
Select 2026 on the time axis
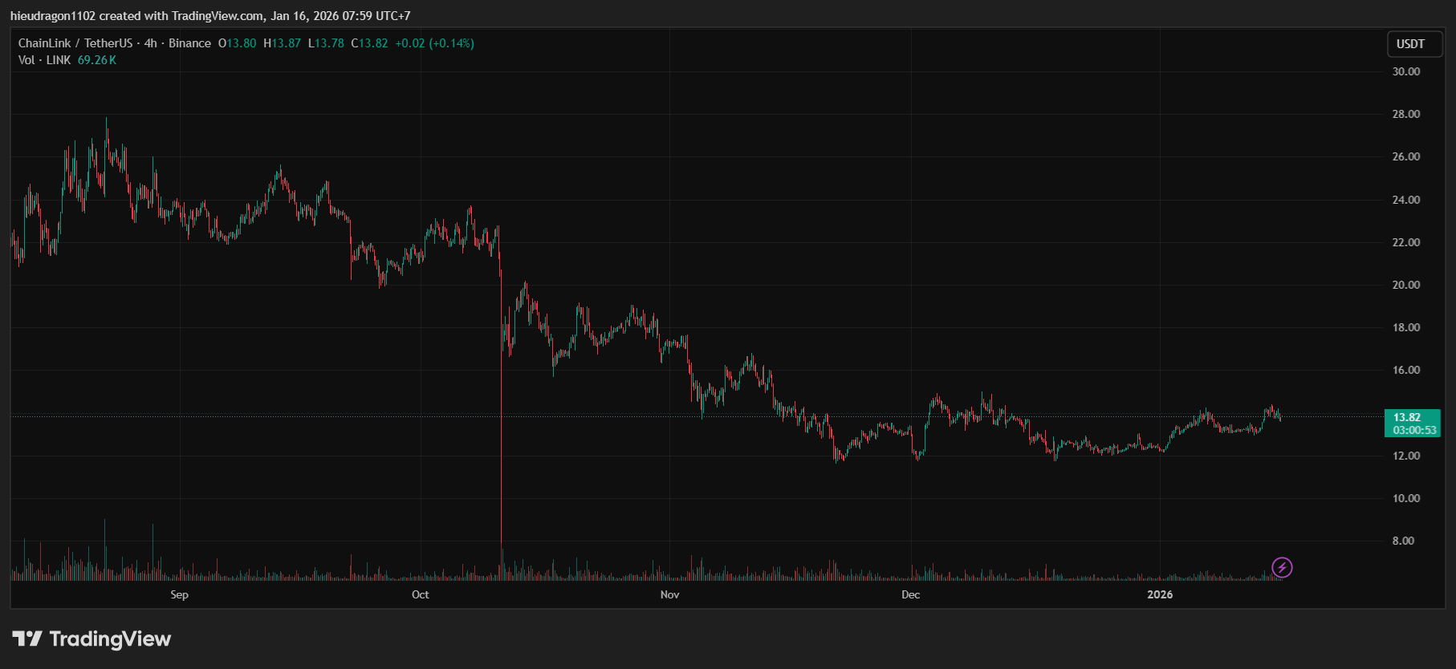[x=1159, y=594]
